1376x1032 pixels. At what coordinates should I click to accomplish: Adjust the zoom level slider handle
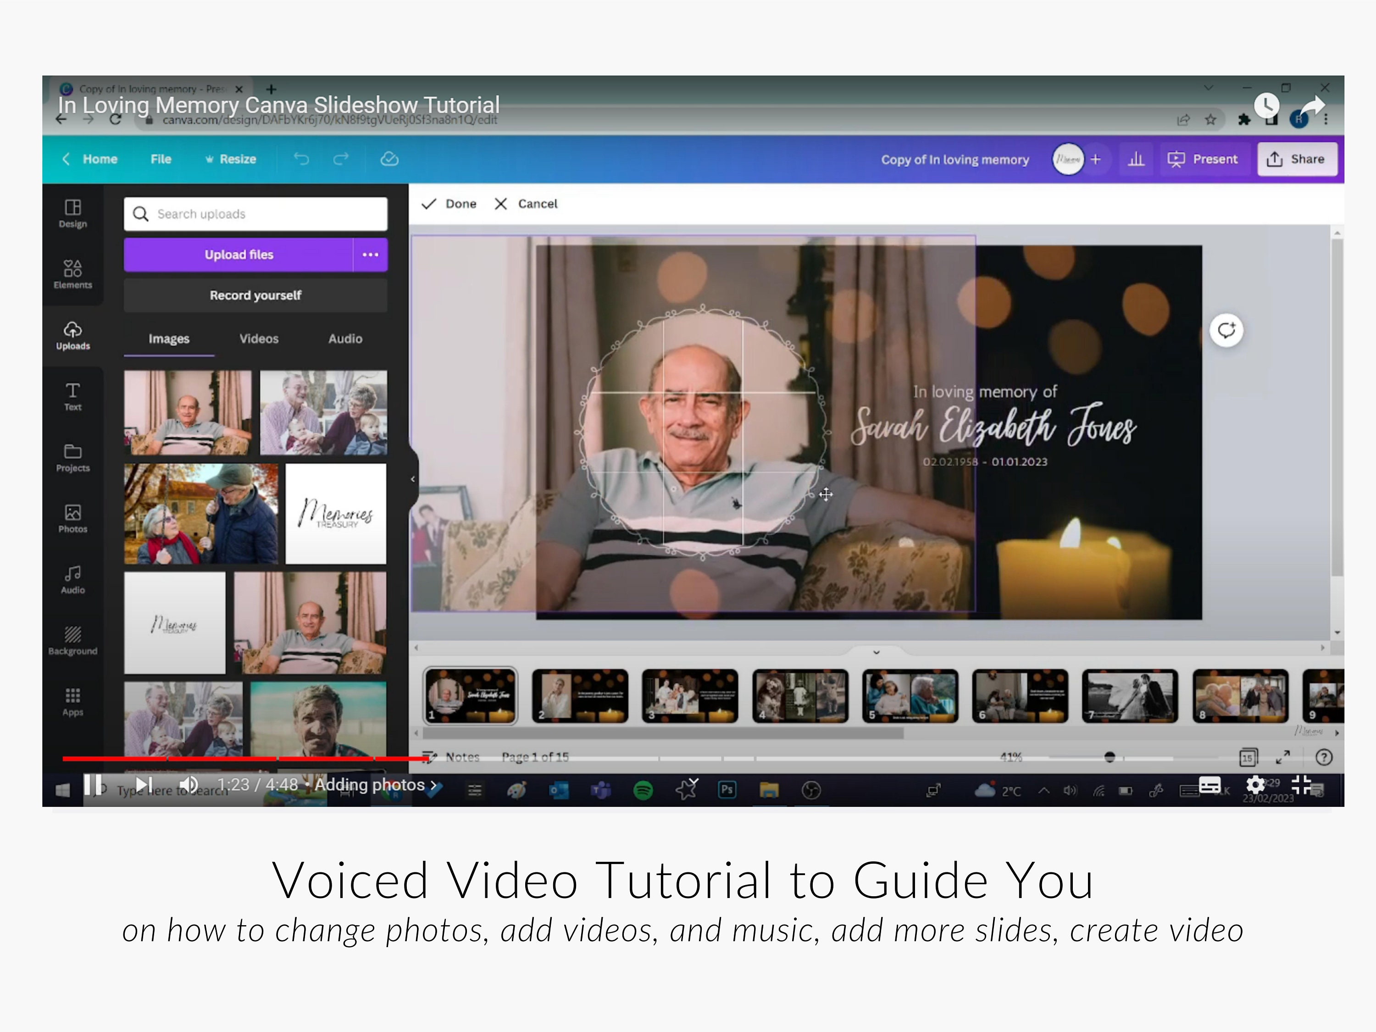point(1109,757)
